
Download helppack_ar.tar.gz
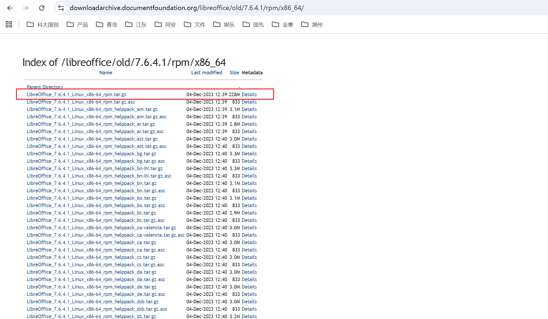91,124
